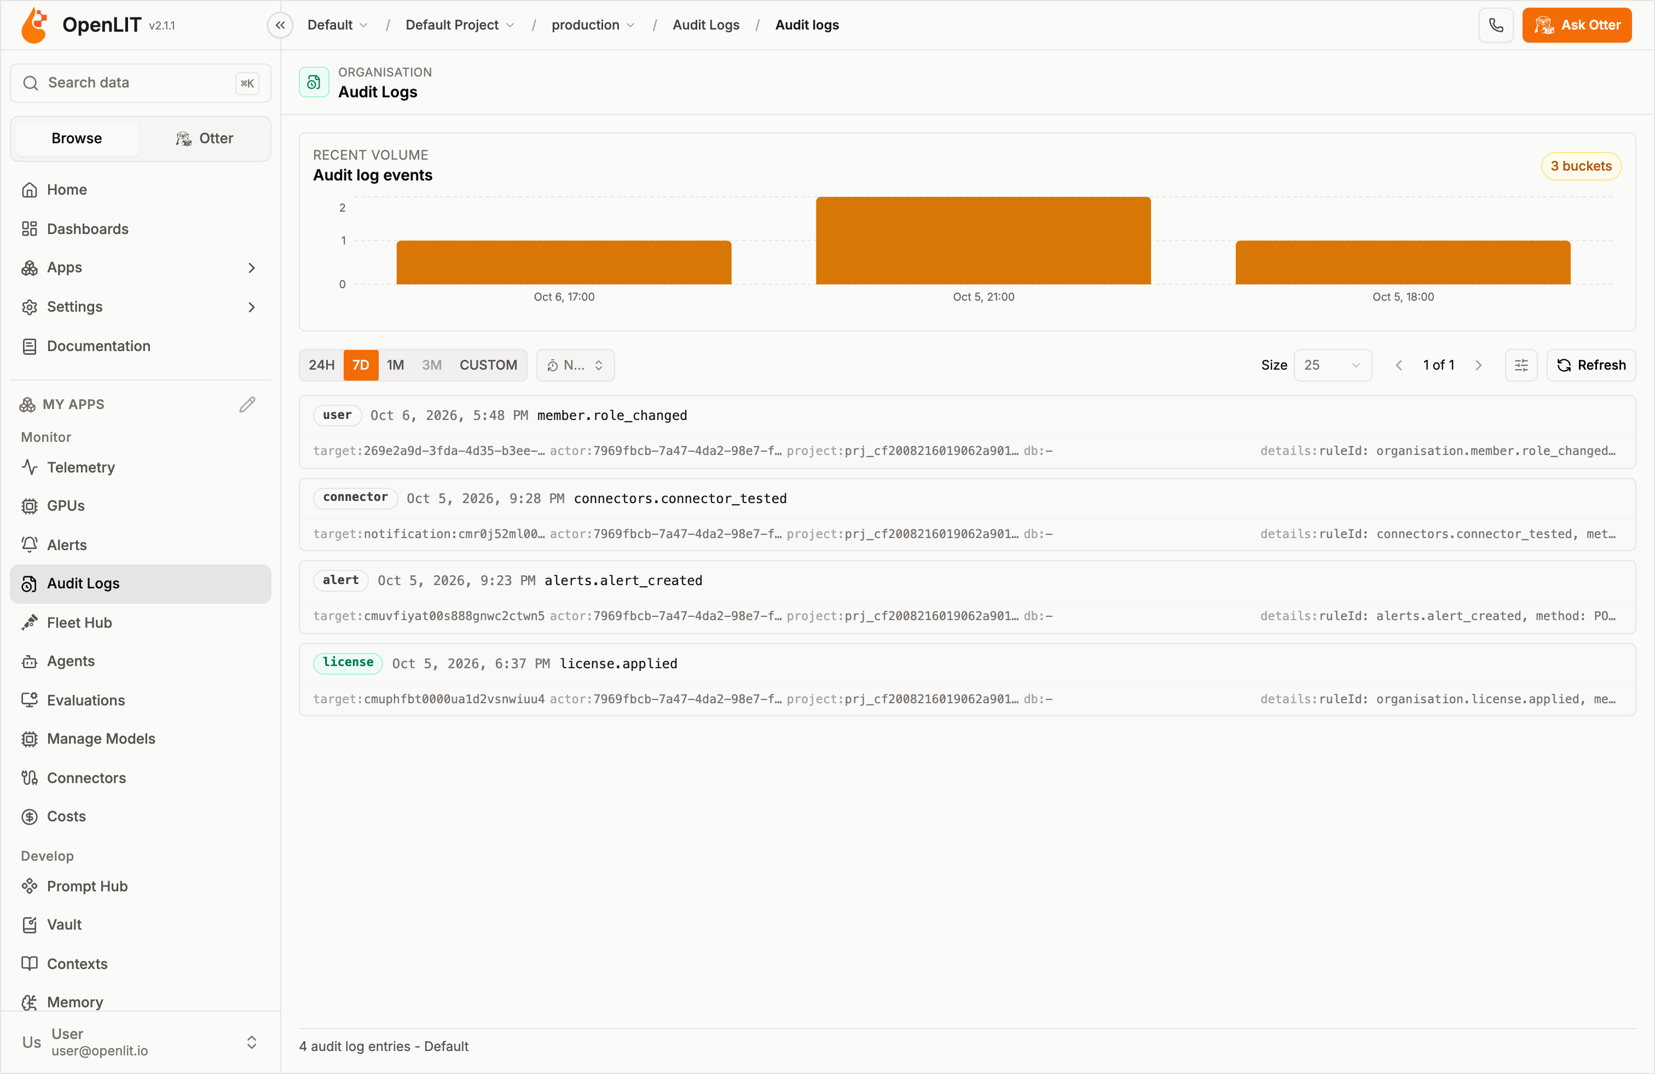Open the member.role_changed log entry
Viewport: 1655px width, 1074px height.
coord(967,432)
